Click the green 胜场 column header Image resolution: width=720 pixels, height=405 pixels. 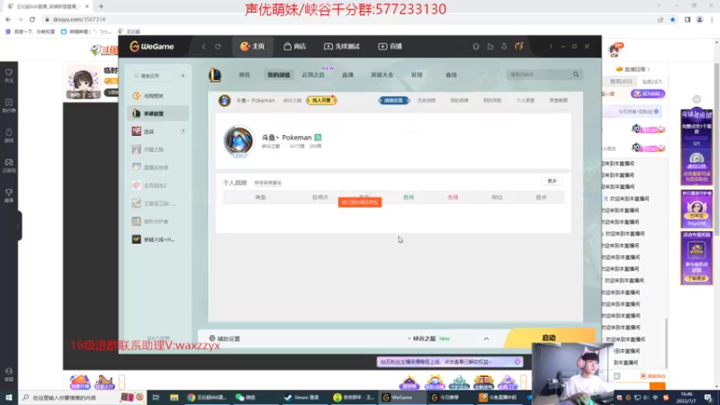coord(409,197)
